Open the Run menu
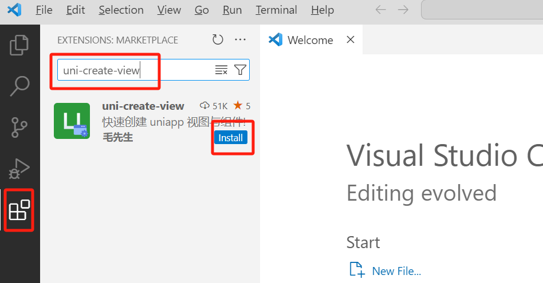The width and height of the screenshot is (543, 283). tap(232, 10)
